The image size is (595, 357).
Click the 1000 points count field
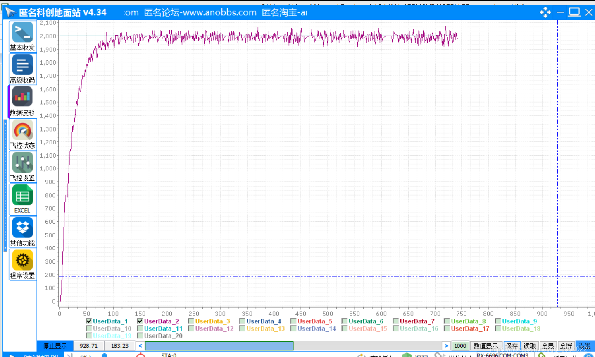[x=460, y=346]
